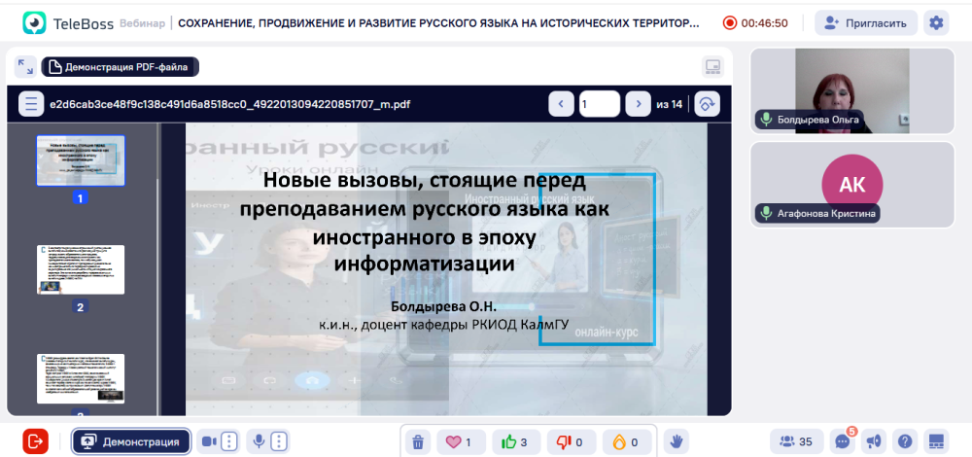The height and width of the screenshot is (457, 972).
Task: Send a fire reaction
Action: (627, 442)
